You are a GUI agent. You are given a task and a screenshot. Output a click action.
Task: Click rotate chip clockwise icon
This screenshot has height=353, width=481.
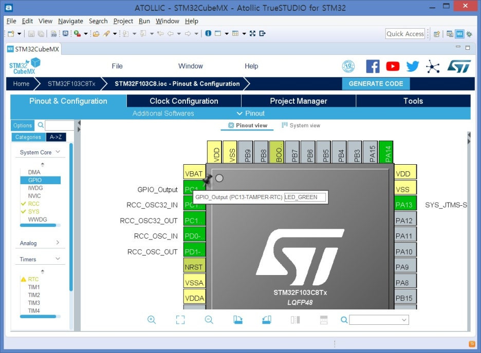click(238, 320)
